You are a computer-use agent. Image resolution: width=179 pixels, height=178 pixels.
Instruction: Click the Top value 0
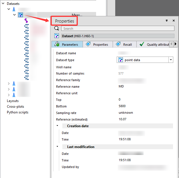coord(120,99)
